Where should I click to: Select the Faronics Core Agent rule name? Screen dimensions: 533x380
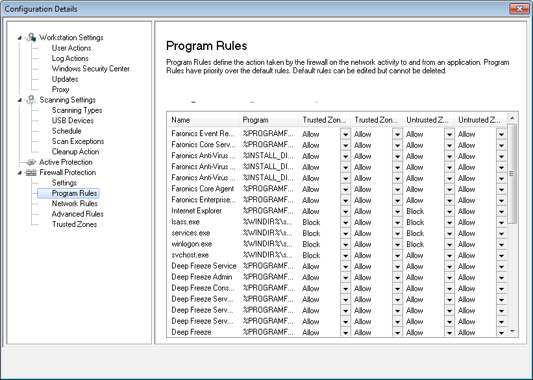(203, 189)
